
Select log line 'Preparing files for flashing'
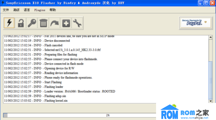point(40,55)
